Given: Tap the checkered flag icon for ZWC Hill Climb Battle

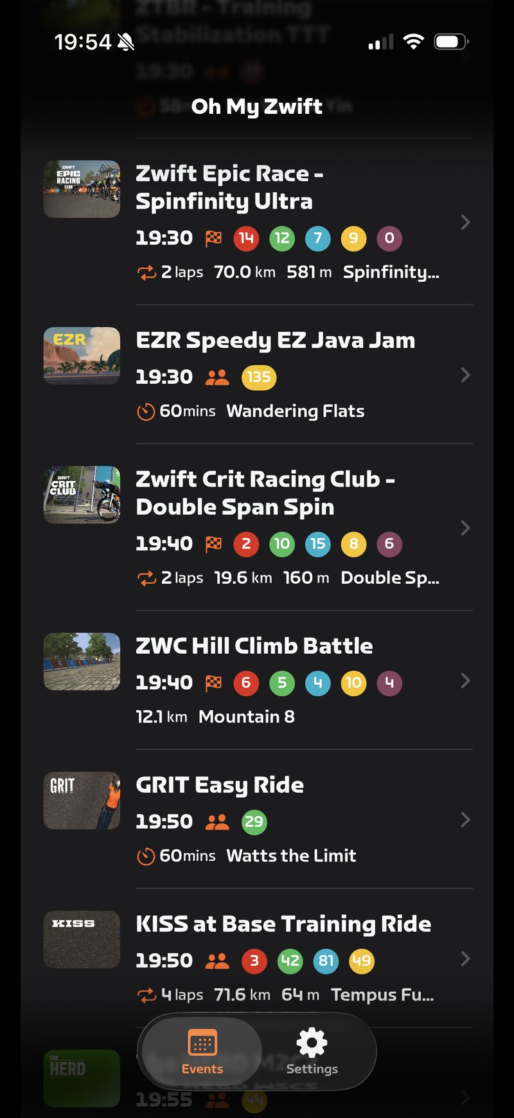Looking at the screenshot, I should coord(213,683).
